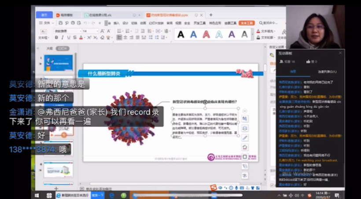Viewport: 361px width, 199px height.
Task: Click the increase font size icon
Action: 102,31
